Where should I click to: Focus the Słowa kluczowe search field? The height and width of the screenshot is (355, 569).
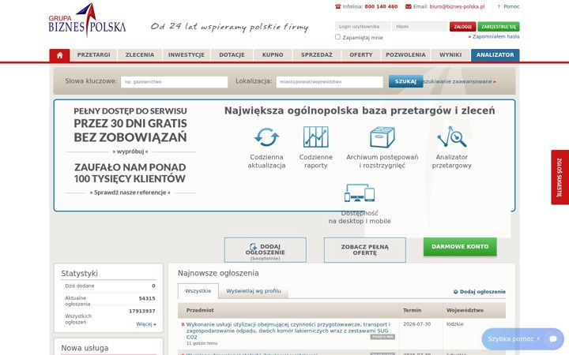pyautogui.click(x=174, y=82)
